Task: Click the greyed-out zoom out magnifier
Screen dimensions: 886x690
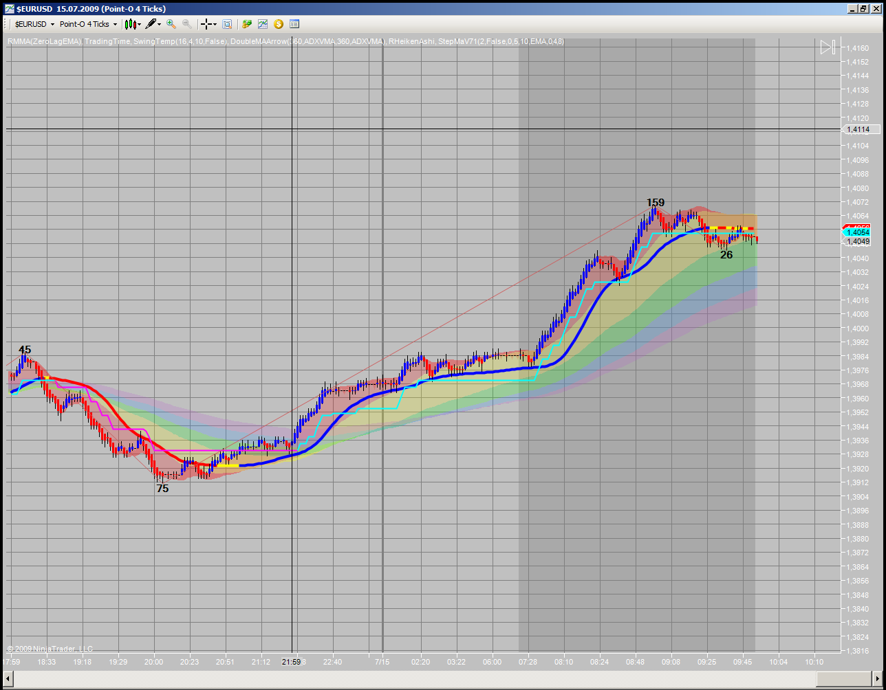Action: point(186,24)
